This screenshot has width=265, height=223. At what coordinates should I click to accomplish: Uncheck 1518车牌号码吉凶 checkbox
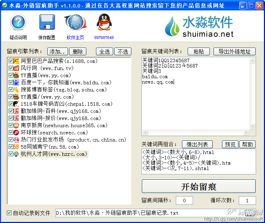(x=11, y=104)
